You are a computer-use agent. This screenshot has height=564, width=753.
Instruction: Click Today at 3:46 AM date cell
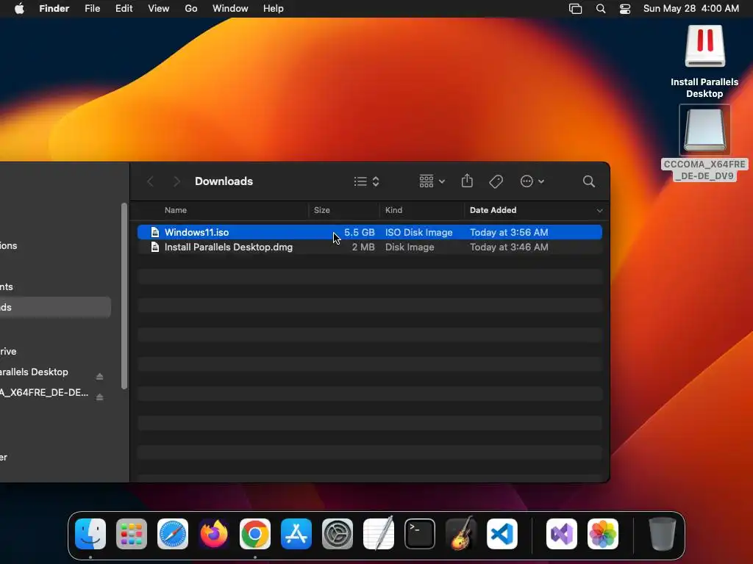[x=509, y=247]
